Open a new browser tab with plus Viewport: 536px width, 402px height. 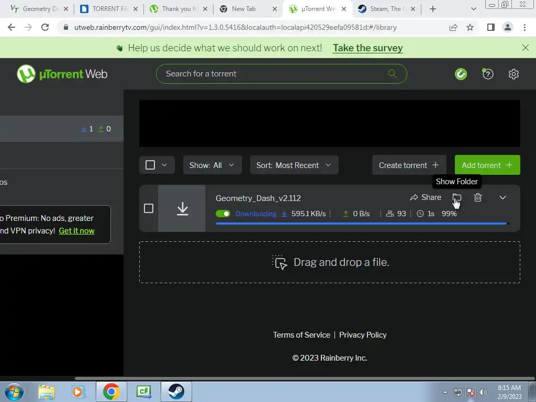click(x=433, y=9)
